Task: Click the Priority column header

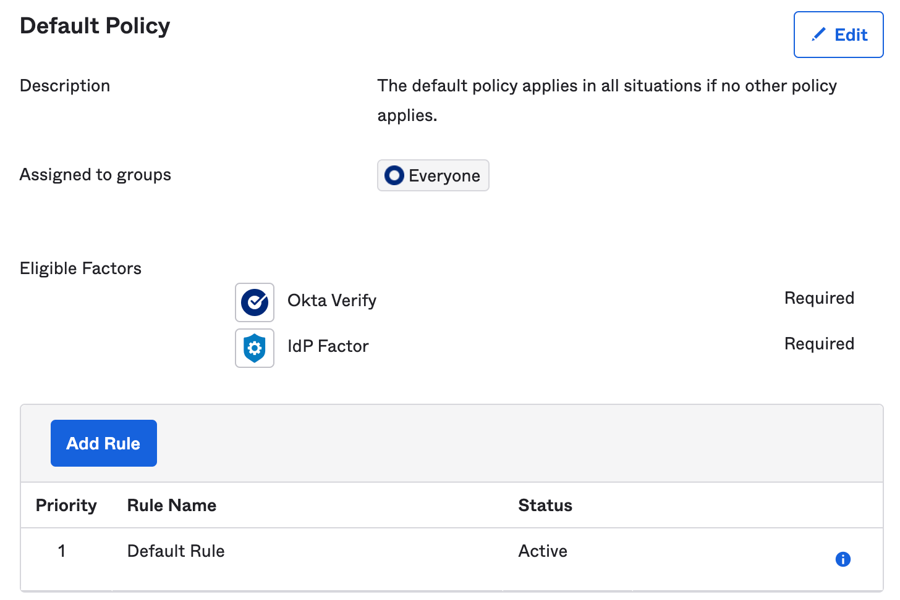Action: click(x=66, y=506)
